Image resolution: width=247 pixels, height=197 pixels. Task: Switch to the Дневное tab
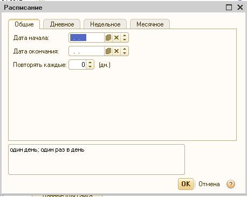tap(62, 24)
